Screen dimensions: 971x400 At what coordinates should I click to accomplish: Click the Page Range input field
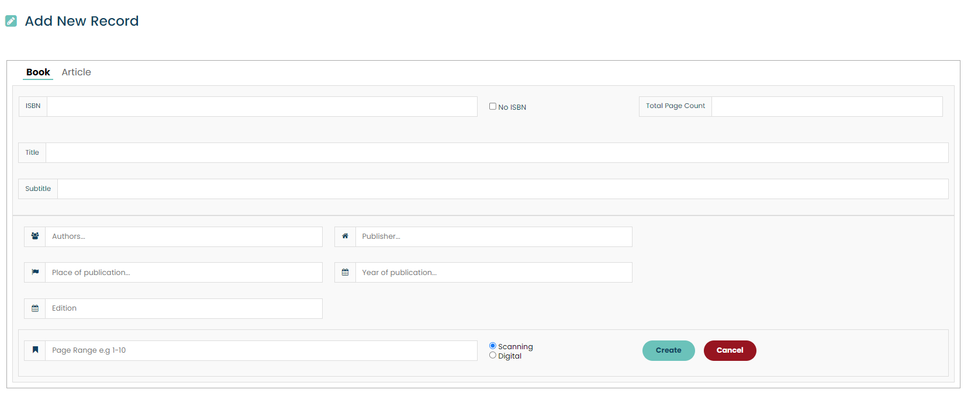coord(261,350)
